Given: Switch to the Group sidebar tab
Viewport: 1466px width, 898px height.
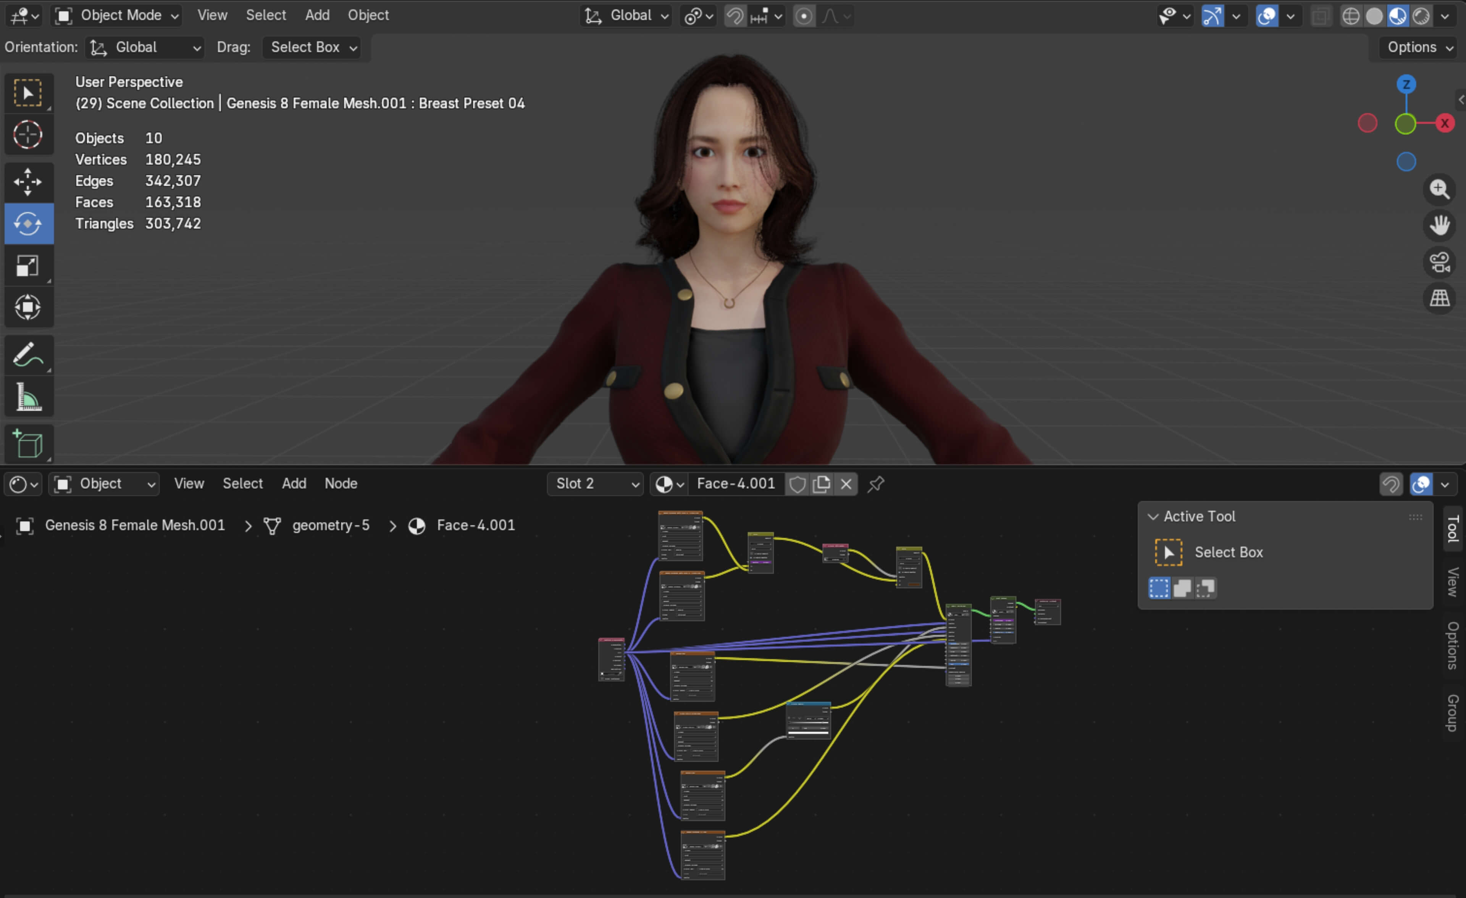Looking at the screenshot, I should [1452, 713].
